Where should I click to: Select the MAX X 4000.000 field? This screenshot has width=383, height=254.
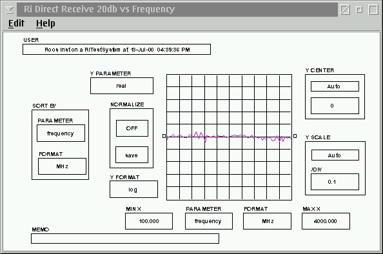(326, 221)
